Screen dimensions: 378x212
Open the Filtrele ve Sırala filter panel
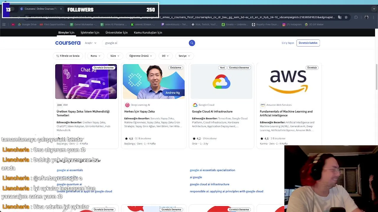click(x=68, y=56)
